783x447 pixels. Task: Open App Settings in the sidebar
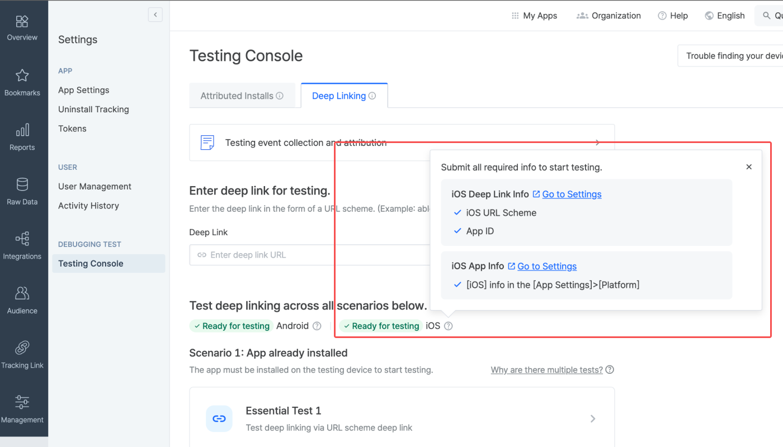(x=84, y=90)
